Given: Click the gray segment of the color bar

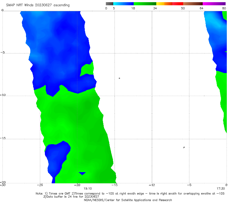Looking at the screenshot, I should pyautogui.click(x=109, y=4).
